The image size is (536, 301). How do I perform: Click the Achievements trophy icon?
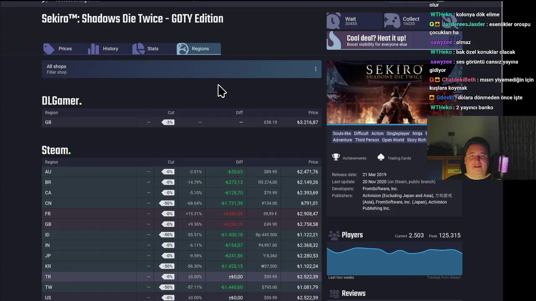[x=336, y=157]
